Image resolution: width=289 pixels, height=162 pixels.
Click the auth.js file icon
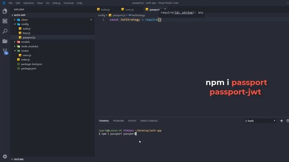pyautogui.click(x=20, y=29)
